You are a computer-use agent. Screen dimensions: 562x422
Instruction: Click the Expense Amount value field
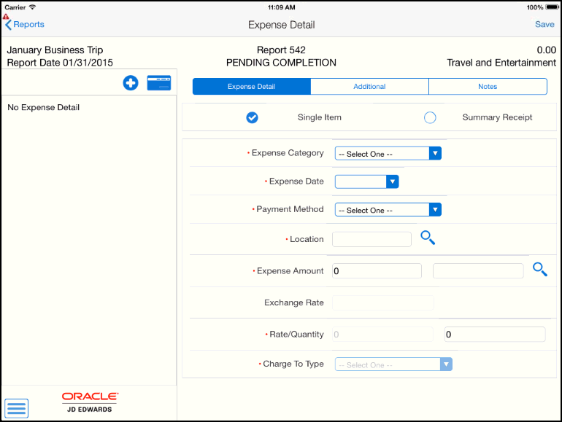click(377, 271)
